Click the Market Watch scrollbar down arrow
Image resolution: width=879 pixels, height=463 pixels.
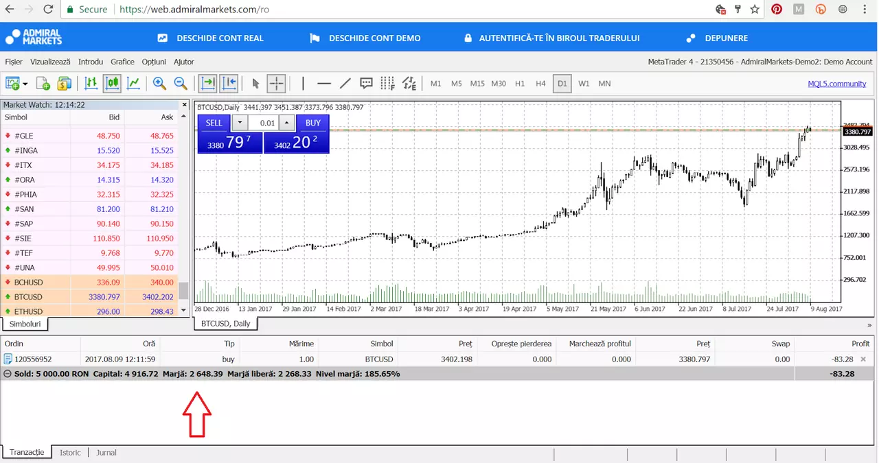[x=183, y=311]
